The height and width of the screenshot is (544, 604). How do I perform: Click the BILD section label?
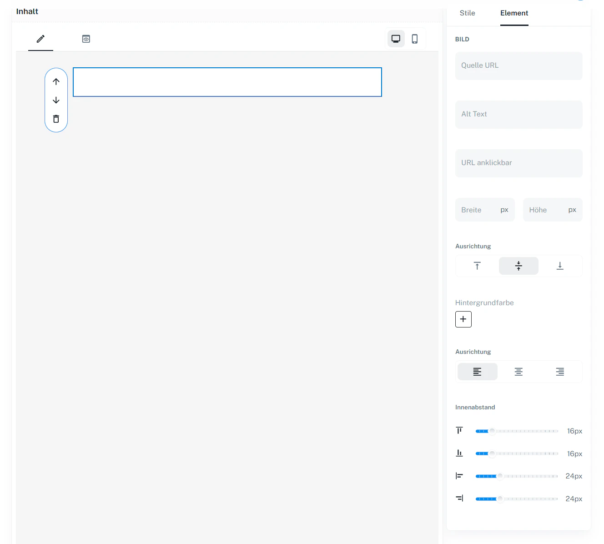tap(462, 39)
